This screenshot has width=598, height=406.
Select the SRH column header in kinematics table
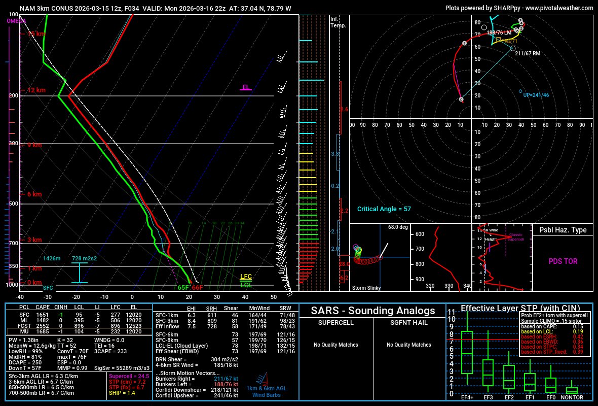(x=211, y=308)
